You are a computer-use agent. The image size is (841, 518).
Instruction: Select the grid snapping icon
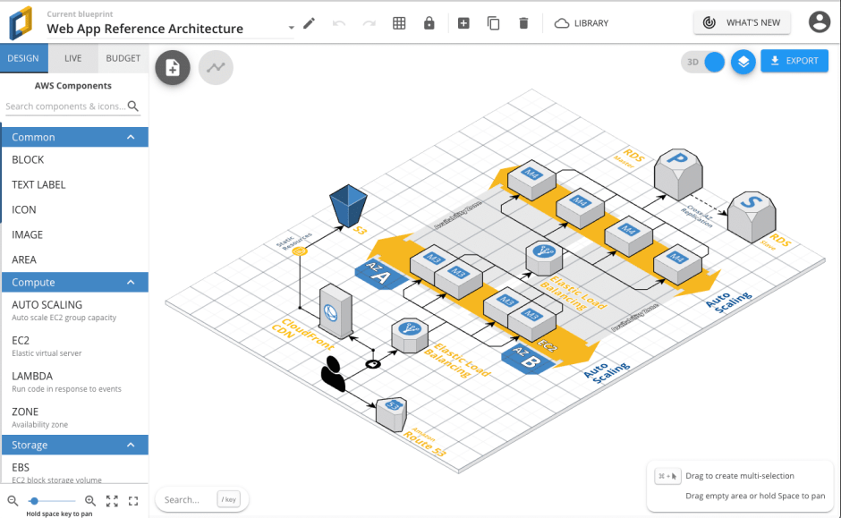(399, 23)
